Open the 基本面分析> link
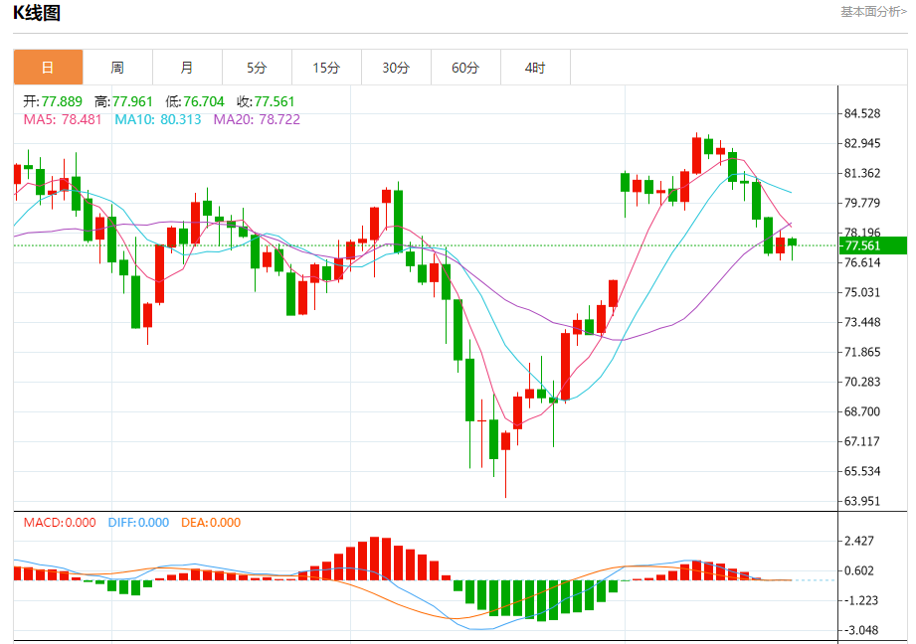The width and height of the screenshot is (916, 644). (873, 12)
